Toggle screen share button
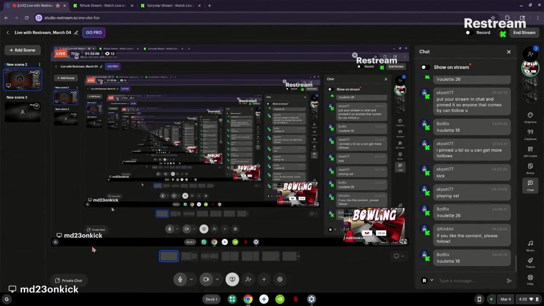544x306 pixels. coord(232,280)
